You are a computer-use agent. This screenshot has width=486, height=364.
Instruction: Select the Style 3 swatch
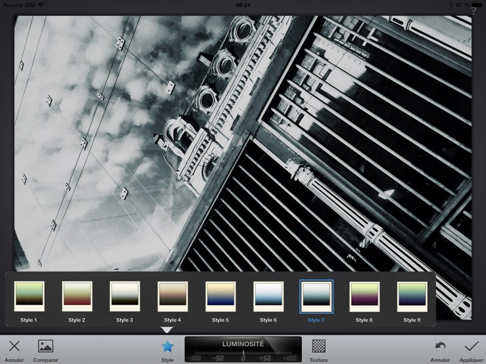click(x=125, y=296)
